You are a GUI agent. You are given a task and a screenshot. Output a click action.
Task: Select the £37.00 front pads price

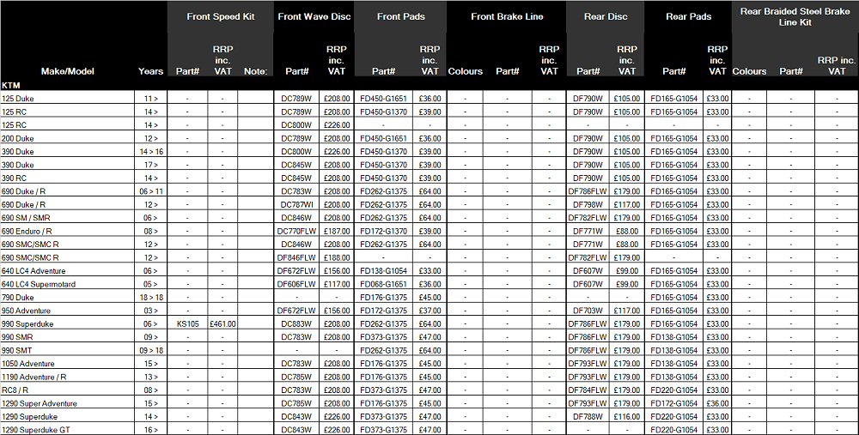point(429,311)
